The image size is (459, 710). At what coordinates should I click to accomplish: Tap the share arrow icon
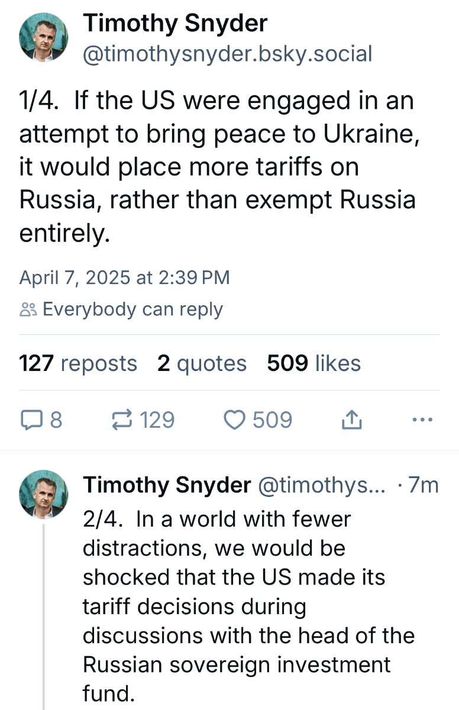click(x=351, y=420)
